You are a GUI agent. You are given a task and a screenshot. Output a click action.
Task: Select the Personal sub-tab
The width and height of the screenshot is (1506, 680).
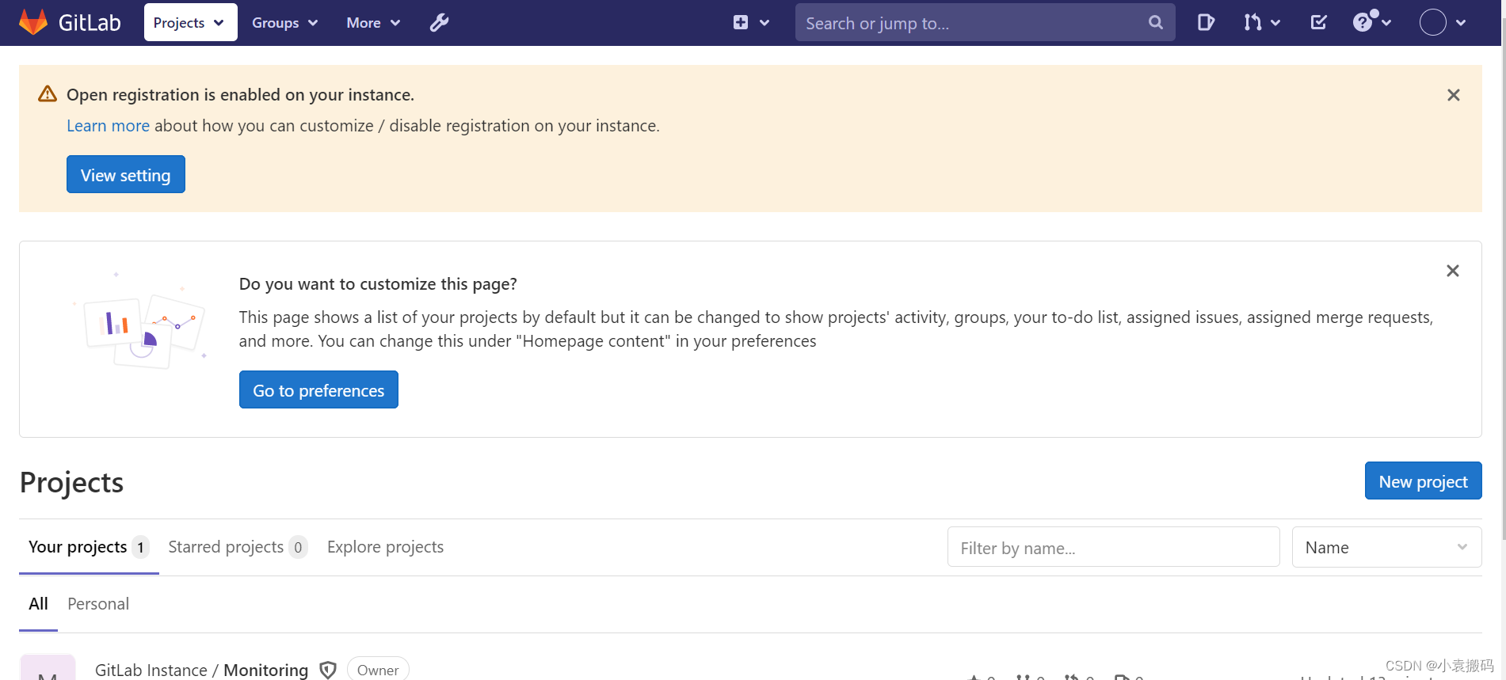98,604
